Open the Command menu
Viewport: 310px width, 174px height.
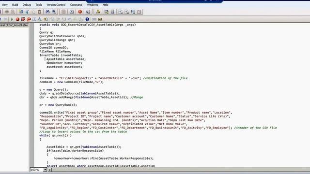pos(76,5)
